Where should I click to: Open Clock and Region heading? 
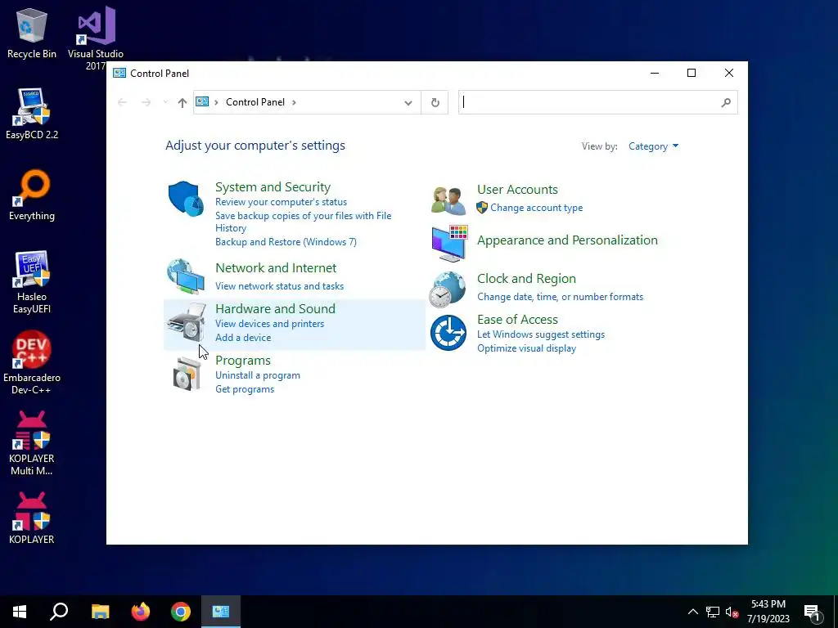coord(526,279)
